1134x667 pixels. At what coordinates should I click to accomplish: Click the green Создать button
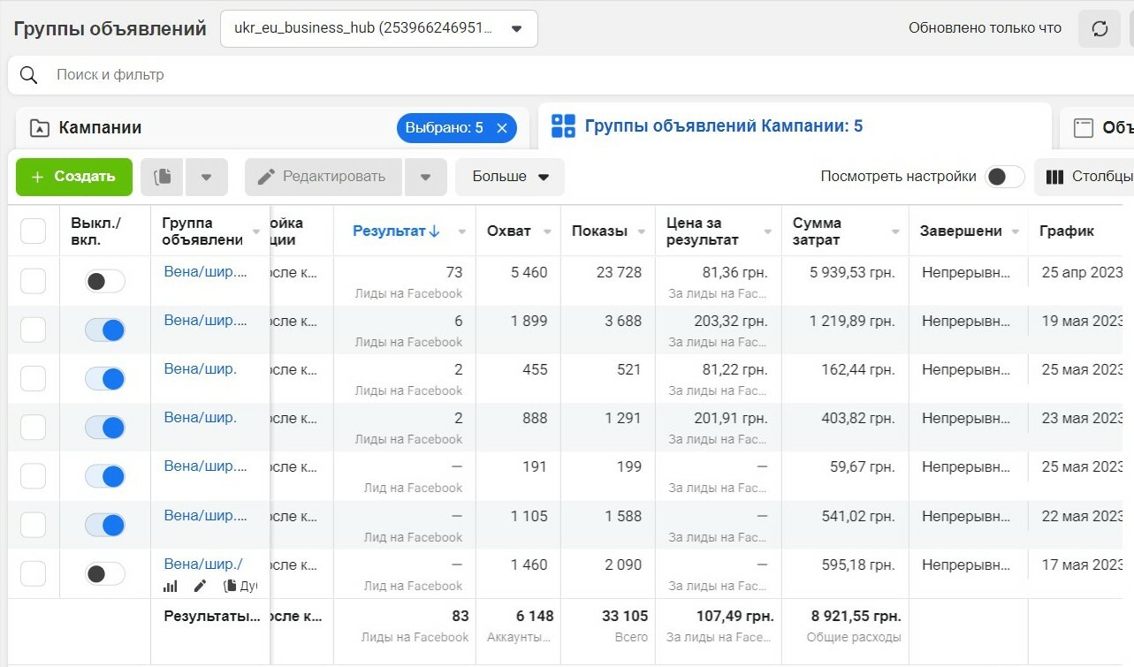point(74,177)
